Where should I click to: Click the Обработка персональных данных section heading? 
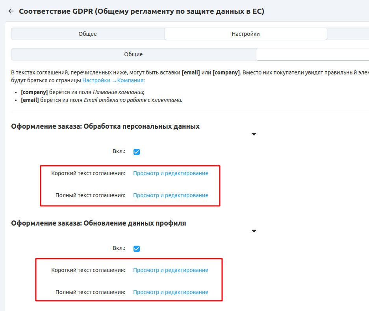click(105, 126)
